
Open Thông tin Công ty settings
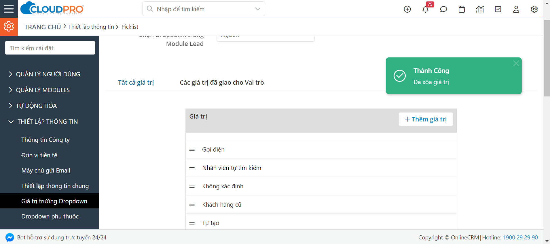click(x=45, y=140)
